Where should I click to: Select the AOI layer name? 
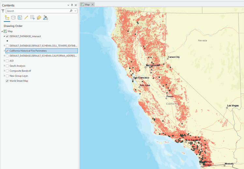11,61
